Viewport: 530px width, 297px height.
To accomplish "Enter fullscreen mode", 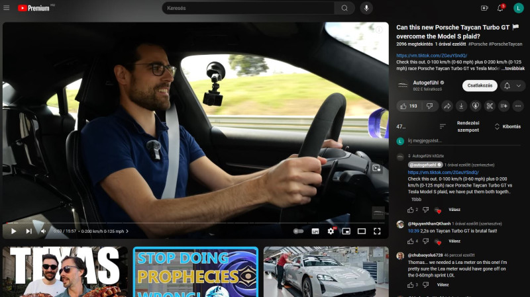I will [x=377, y=232].
